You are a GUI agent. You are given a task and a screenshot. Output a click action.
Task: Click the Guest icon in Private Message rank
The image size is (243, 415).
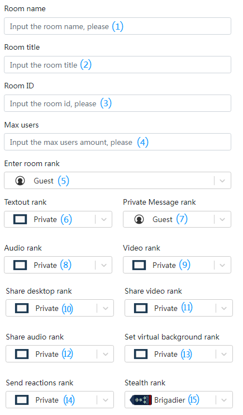pos(139,219)
